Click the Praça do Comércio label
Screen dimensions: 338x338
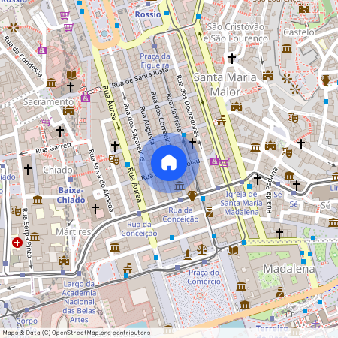click(x=204, y=277)
